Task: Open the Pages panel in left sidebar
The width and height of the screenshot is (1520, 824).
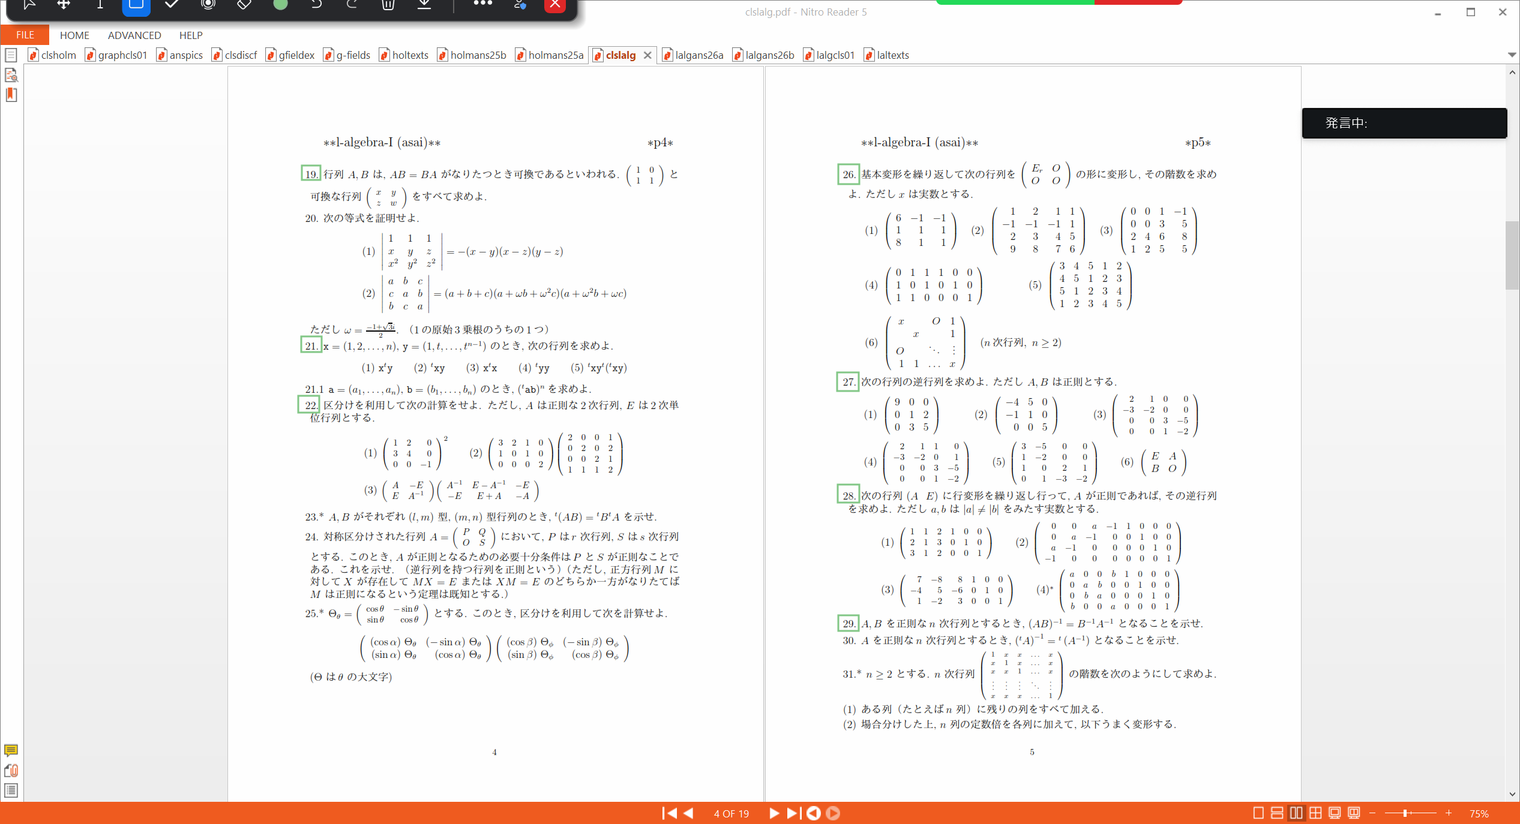Action: click(11, 56)
